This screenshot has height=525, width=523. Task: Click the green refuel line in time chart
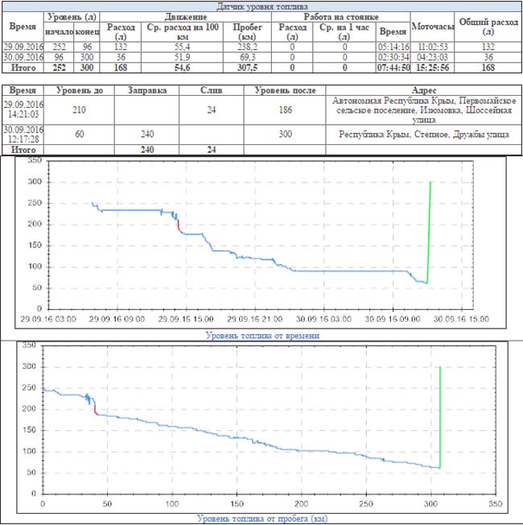point(429,234)
